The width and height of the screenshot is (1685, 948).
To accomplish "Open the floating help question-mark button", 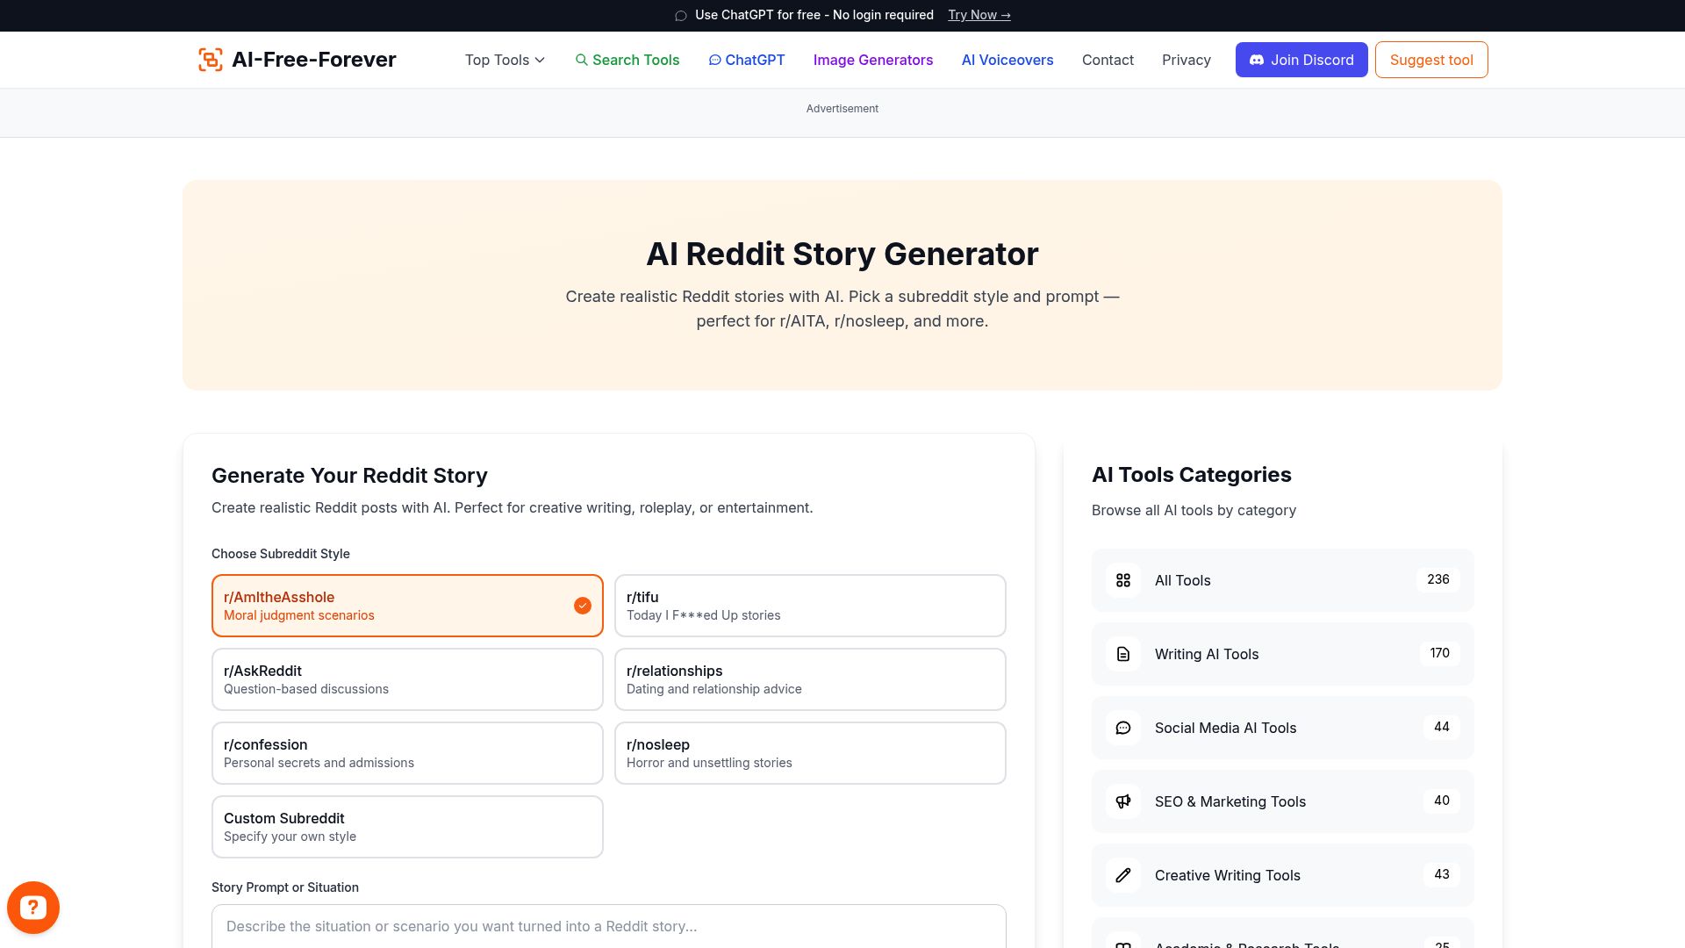I will pos(33,907).
